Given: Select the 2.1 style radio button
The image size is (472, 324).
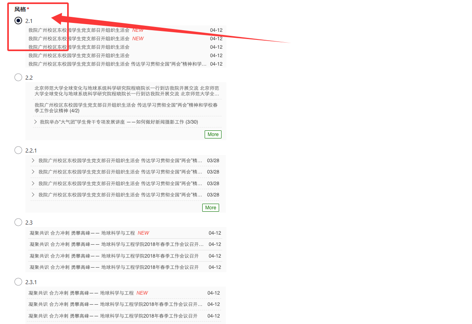Looking at the screenshot, I should coord(18,21).
